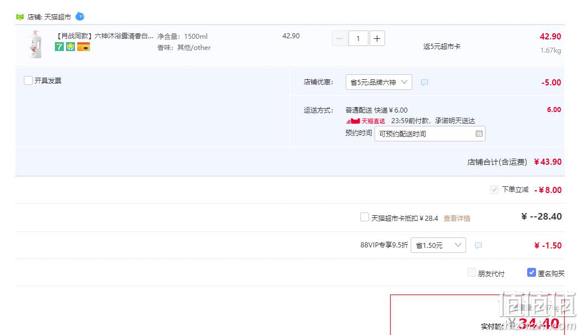Image resolution: width=581 pixels, height=335 pixels.
Task: Click the unit price 42.90 next to 净含量
Action: (x=291, y=36)
